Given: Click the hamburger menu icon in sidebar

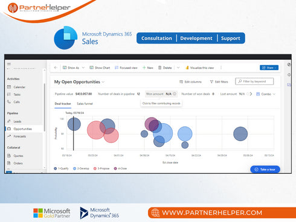Looking at the screenshot, I should [9, 64].
